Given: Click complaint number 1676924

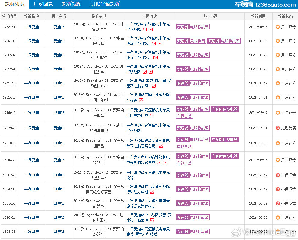Looking at the screenshot, I should [x=9, y=217].
